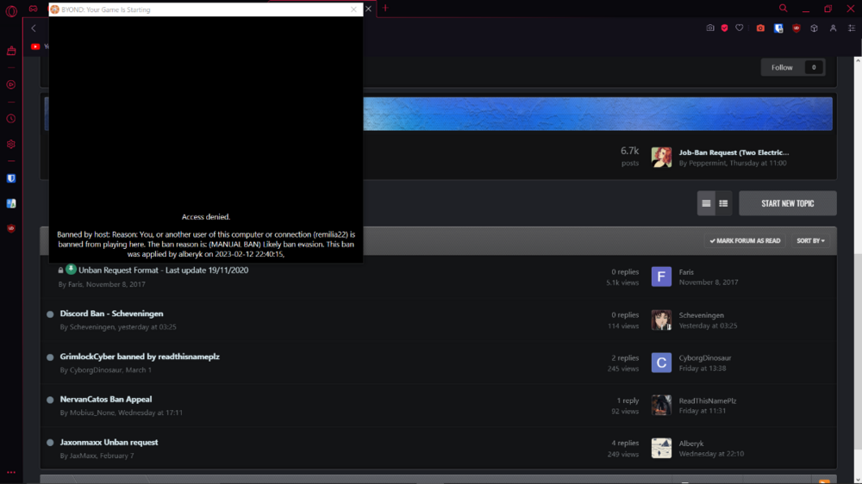The height and width of the screenshot is (484, 862).
Task: Click the snapshot camera icon in address bar
Action: (x=710, y=28)
